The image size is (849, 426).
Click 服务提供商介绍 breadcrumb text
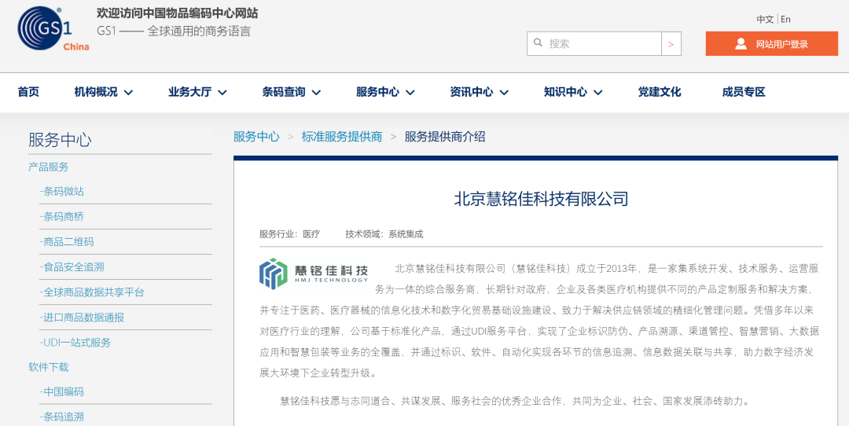click(444, 137)
